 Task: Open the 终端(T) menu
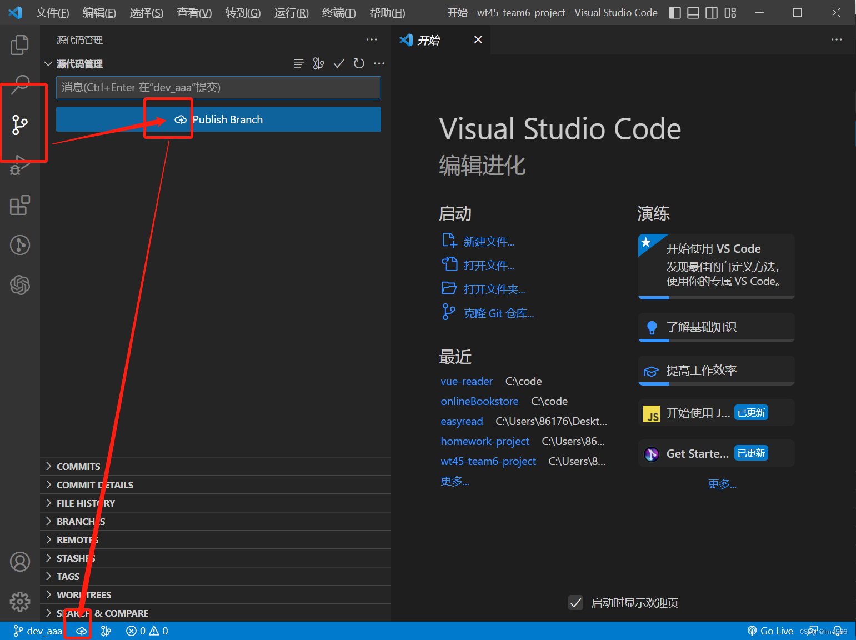click(x=339, y=13)
